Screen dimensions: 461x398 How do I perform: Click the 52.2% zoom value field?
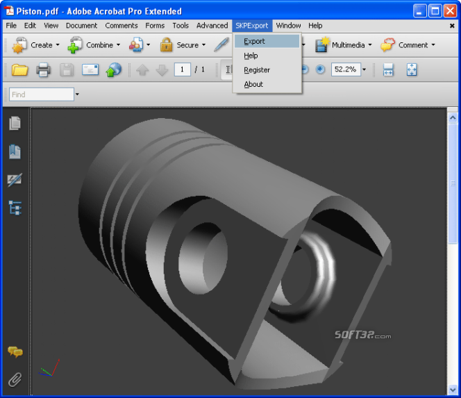pos(346,69)
